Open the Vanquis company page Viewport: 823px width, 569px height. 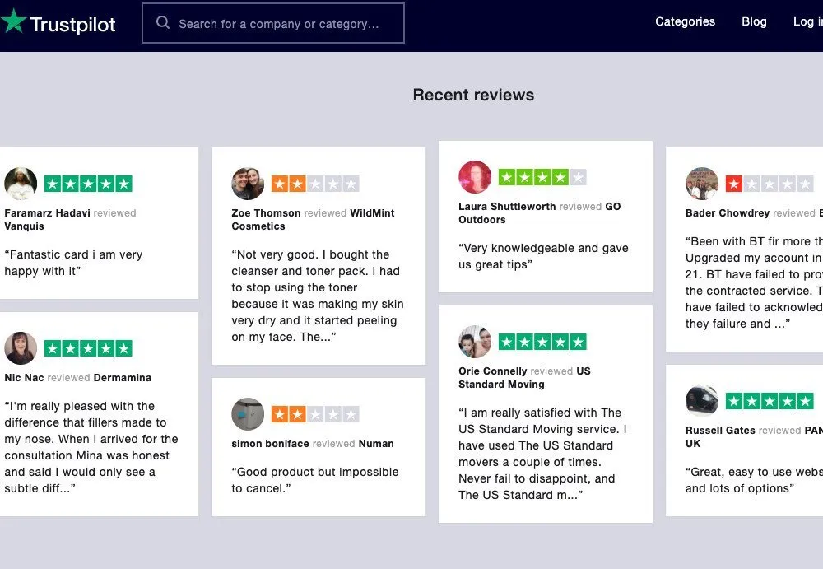pyautogui.click(x=26, y=226)
